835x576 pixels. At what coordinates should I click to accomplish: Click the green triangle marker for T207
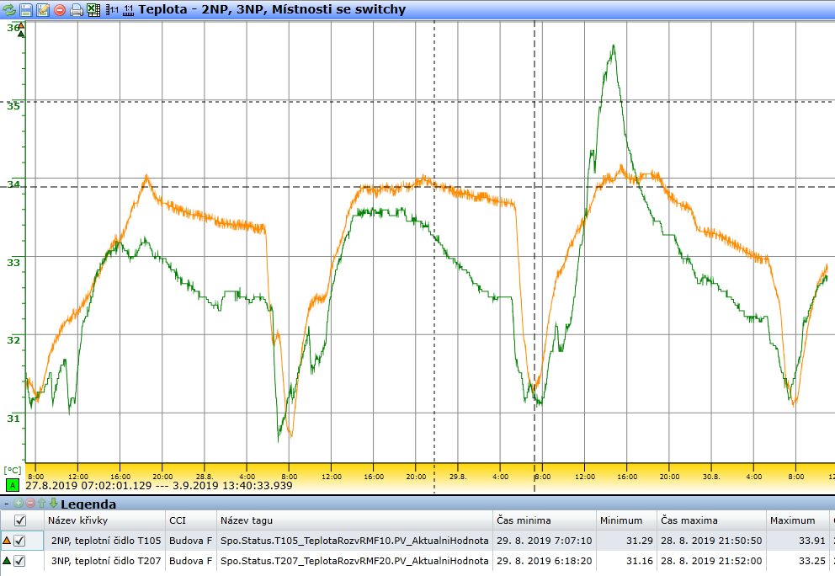(x=8, y=561)
